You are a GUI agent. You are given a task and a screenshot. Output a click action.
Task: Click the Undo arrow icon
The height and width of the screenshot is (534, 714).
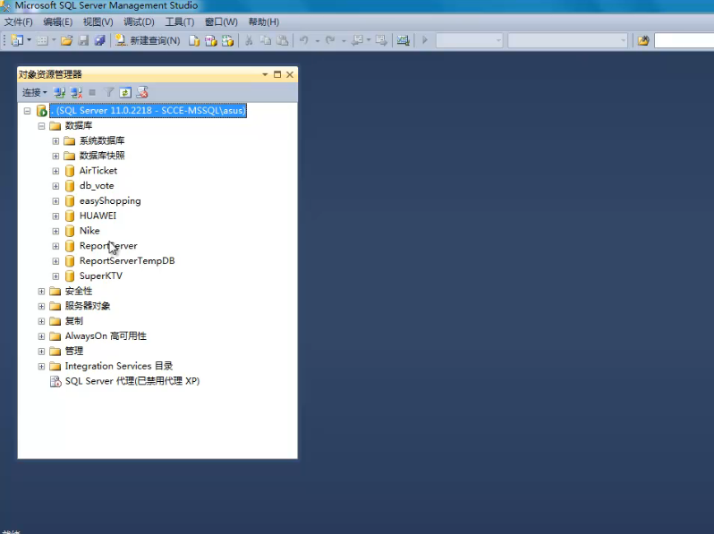click(303, 40)
